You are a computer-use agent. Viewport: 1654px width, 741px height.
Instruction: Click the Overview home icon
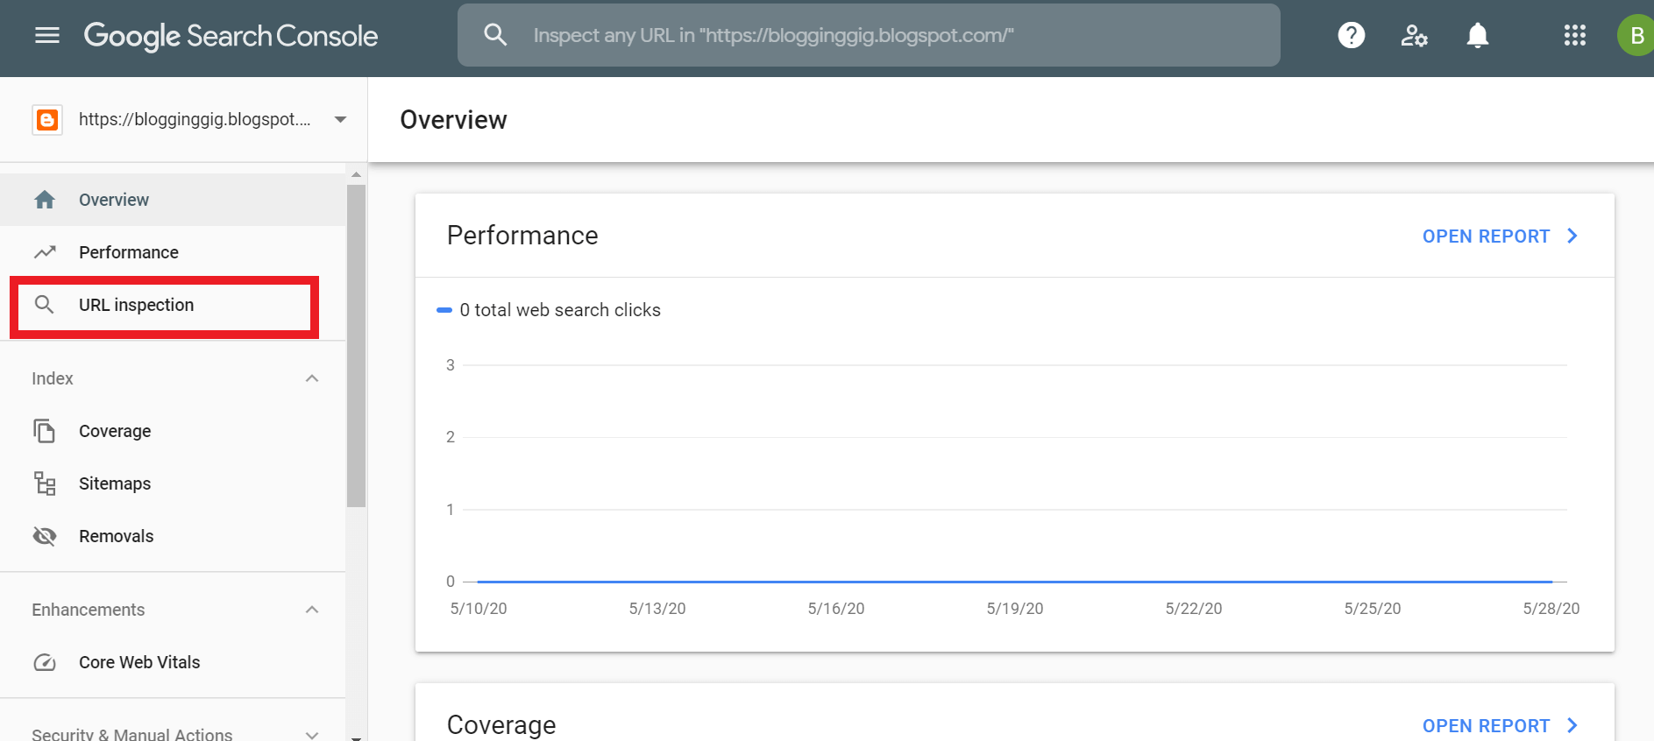pyautogui.click(x=45, y=200)
